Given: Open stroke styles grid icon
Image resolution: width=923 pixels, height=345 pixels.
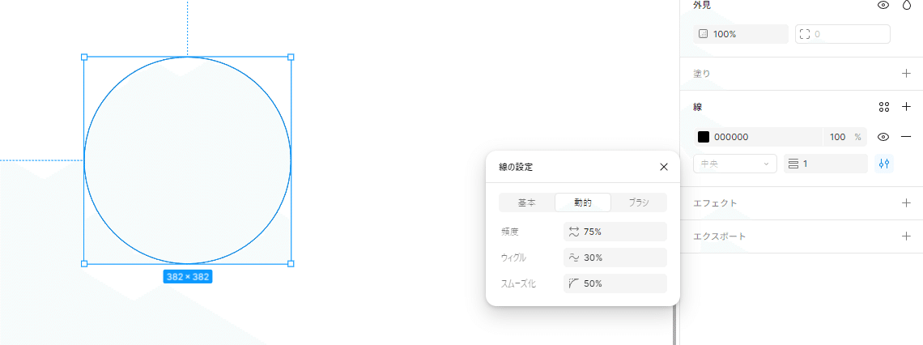Looking at the screenshot, I should point(884,107).
